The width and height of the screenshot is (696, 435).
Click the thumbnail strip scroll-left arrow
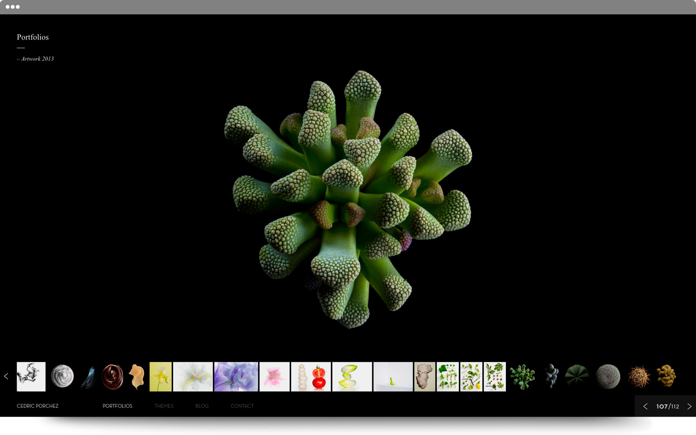[x=6, y=376]
